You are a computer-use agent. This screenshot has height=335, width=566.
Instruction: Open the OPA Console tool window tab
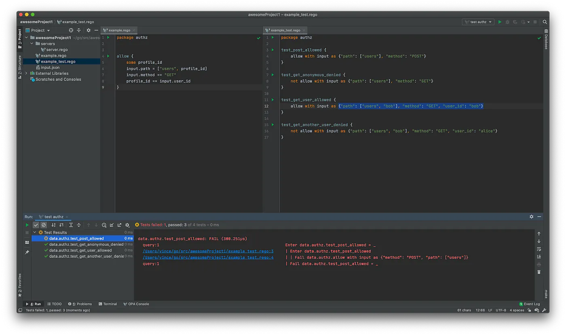136,304
